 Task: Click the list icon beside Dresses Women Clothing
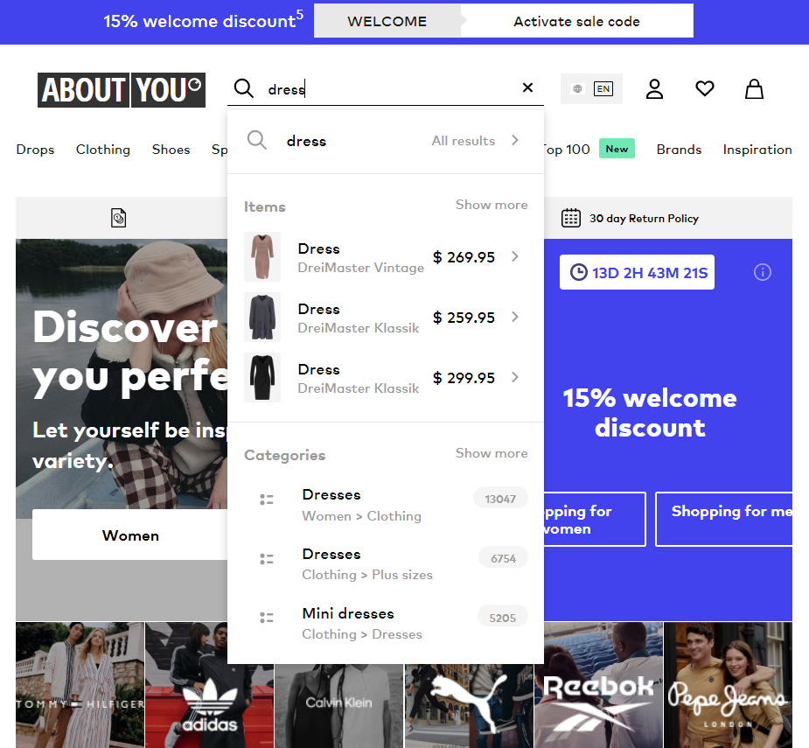click(266, 500)
